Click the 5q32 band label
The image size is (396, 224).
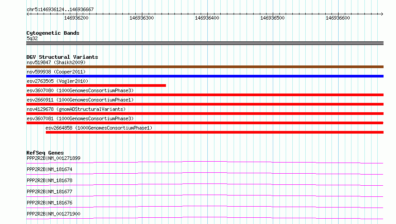[32, 38]
